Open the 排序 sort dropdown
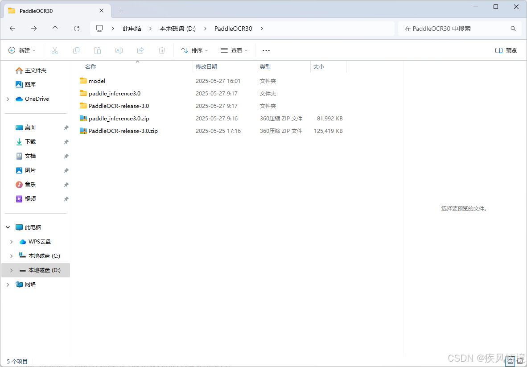This screenshot has width=527, height=367. (x=194, y=50)
